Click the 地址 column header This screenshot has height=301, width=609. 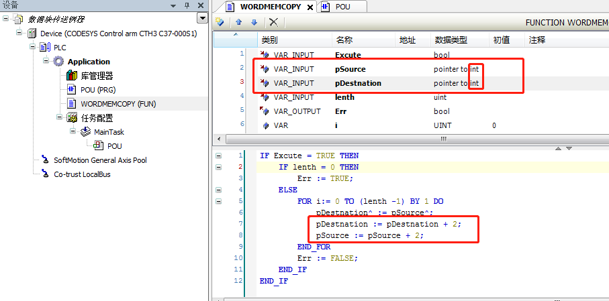tap(412, 40)
